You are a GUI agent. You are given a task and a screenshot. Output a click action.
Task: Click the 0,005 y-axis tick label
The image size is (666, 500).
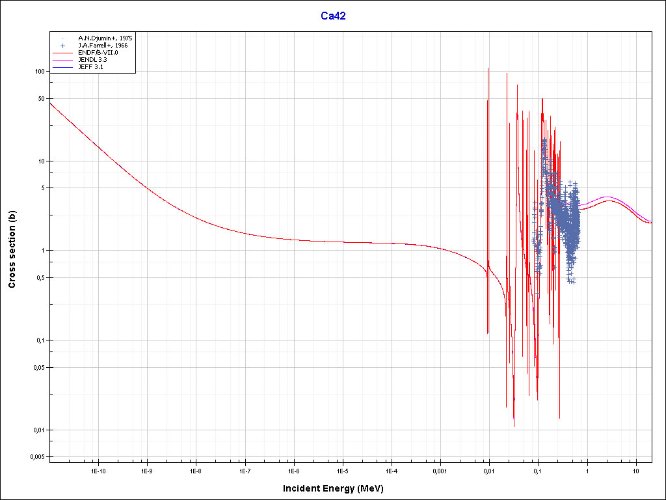36,457
